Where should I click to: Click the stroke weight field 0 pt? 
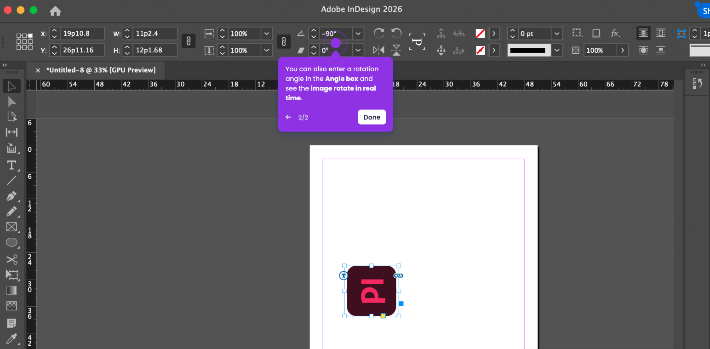pos(534,34)
